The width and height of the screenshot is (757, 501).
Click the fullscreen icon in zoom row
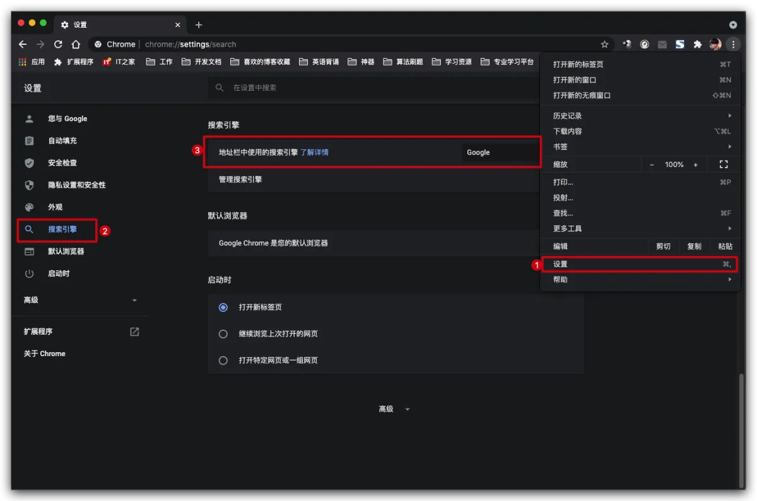(x=724, y=164)
